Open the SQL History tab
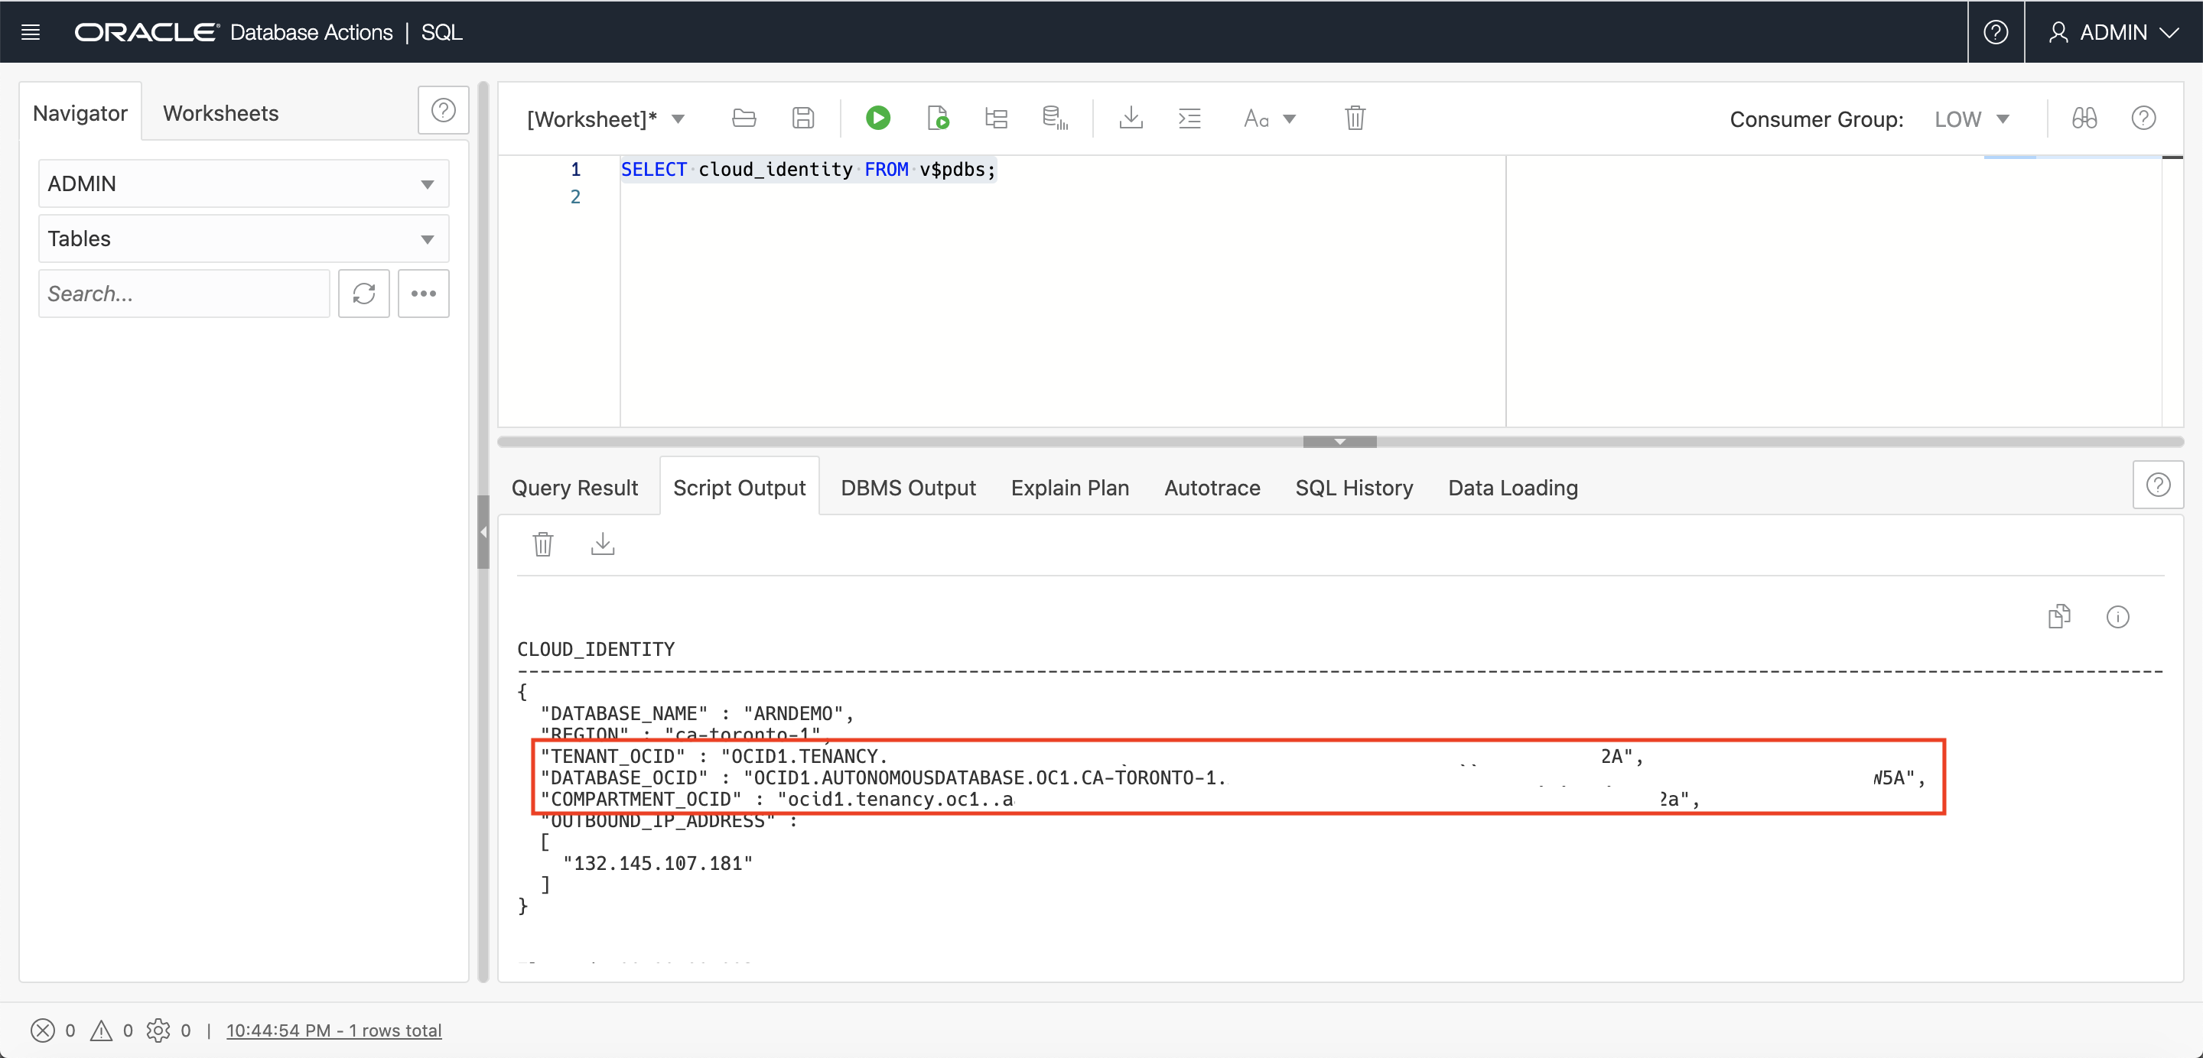The width and height of the screenshot is (2203, 1058). [1353, 487]
